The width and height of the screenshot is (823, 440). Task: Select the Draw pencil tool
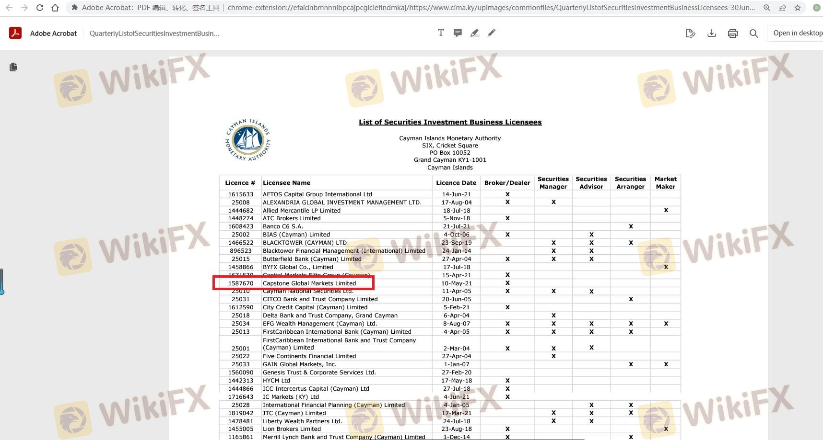pyautogui.click(x=492, y=33)
